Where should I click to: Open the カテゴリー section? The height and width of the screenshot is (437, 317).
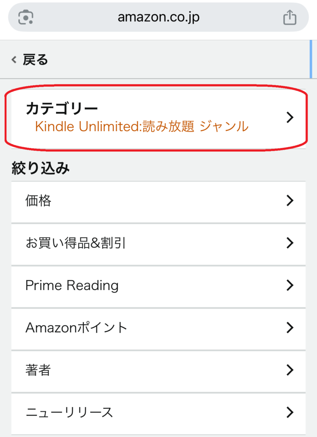tap(62, 109)
